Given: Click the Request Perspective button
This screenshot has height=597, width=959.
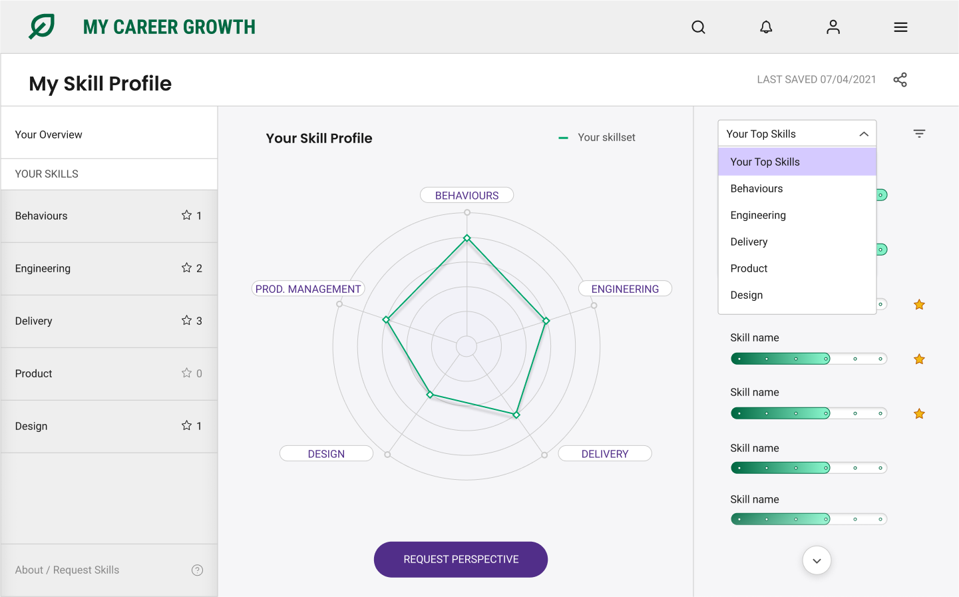Looking at the screenshot, I should [461, 560].
